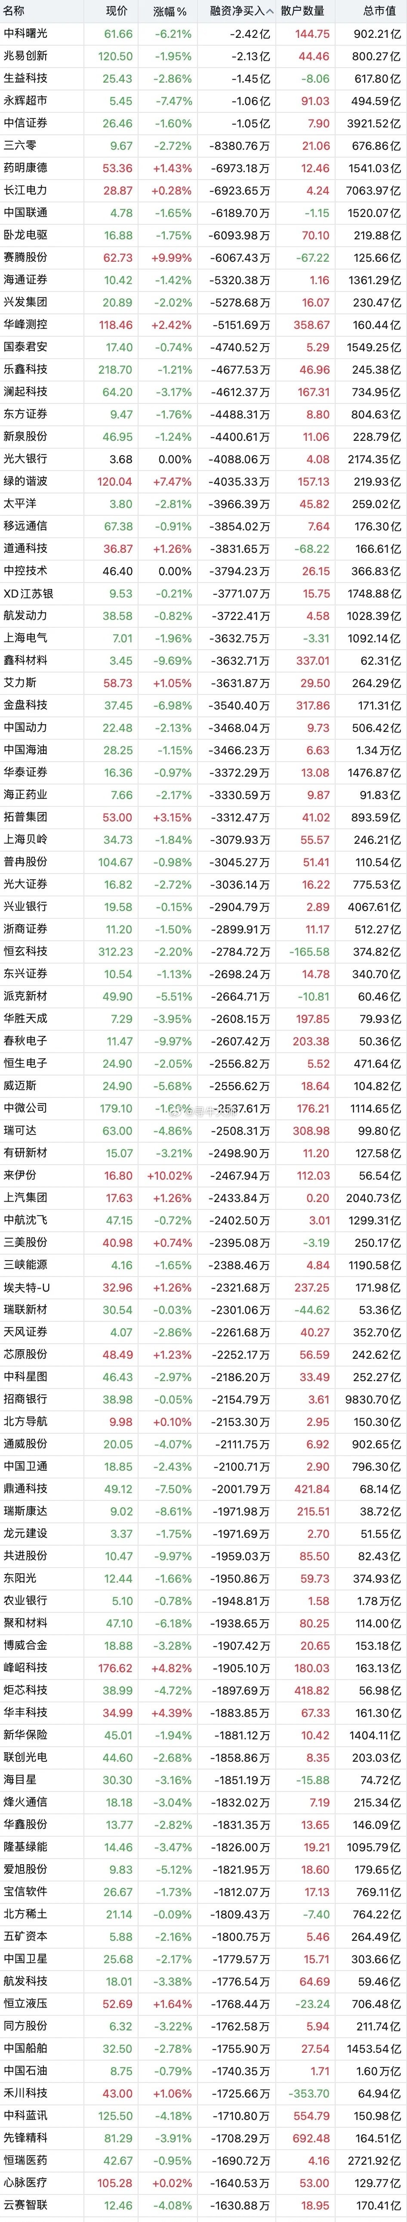This screenshot has width=407, height=2222.
Task: Select 光大银行 stock name
Action: coord(26,460)
